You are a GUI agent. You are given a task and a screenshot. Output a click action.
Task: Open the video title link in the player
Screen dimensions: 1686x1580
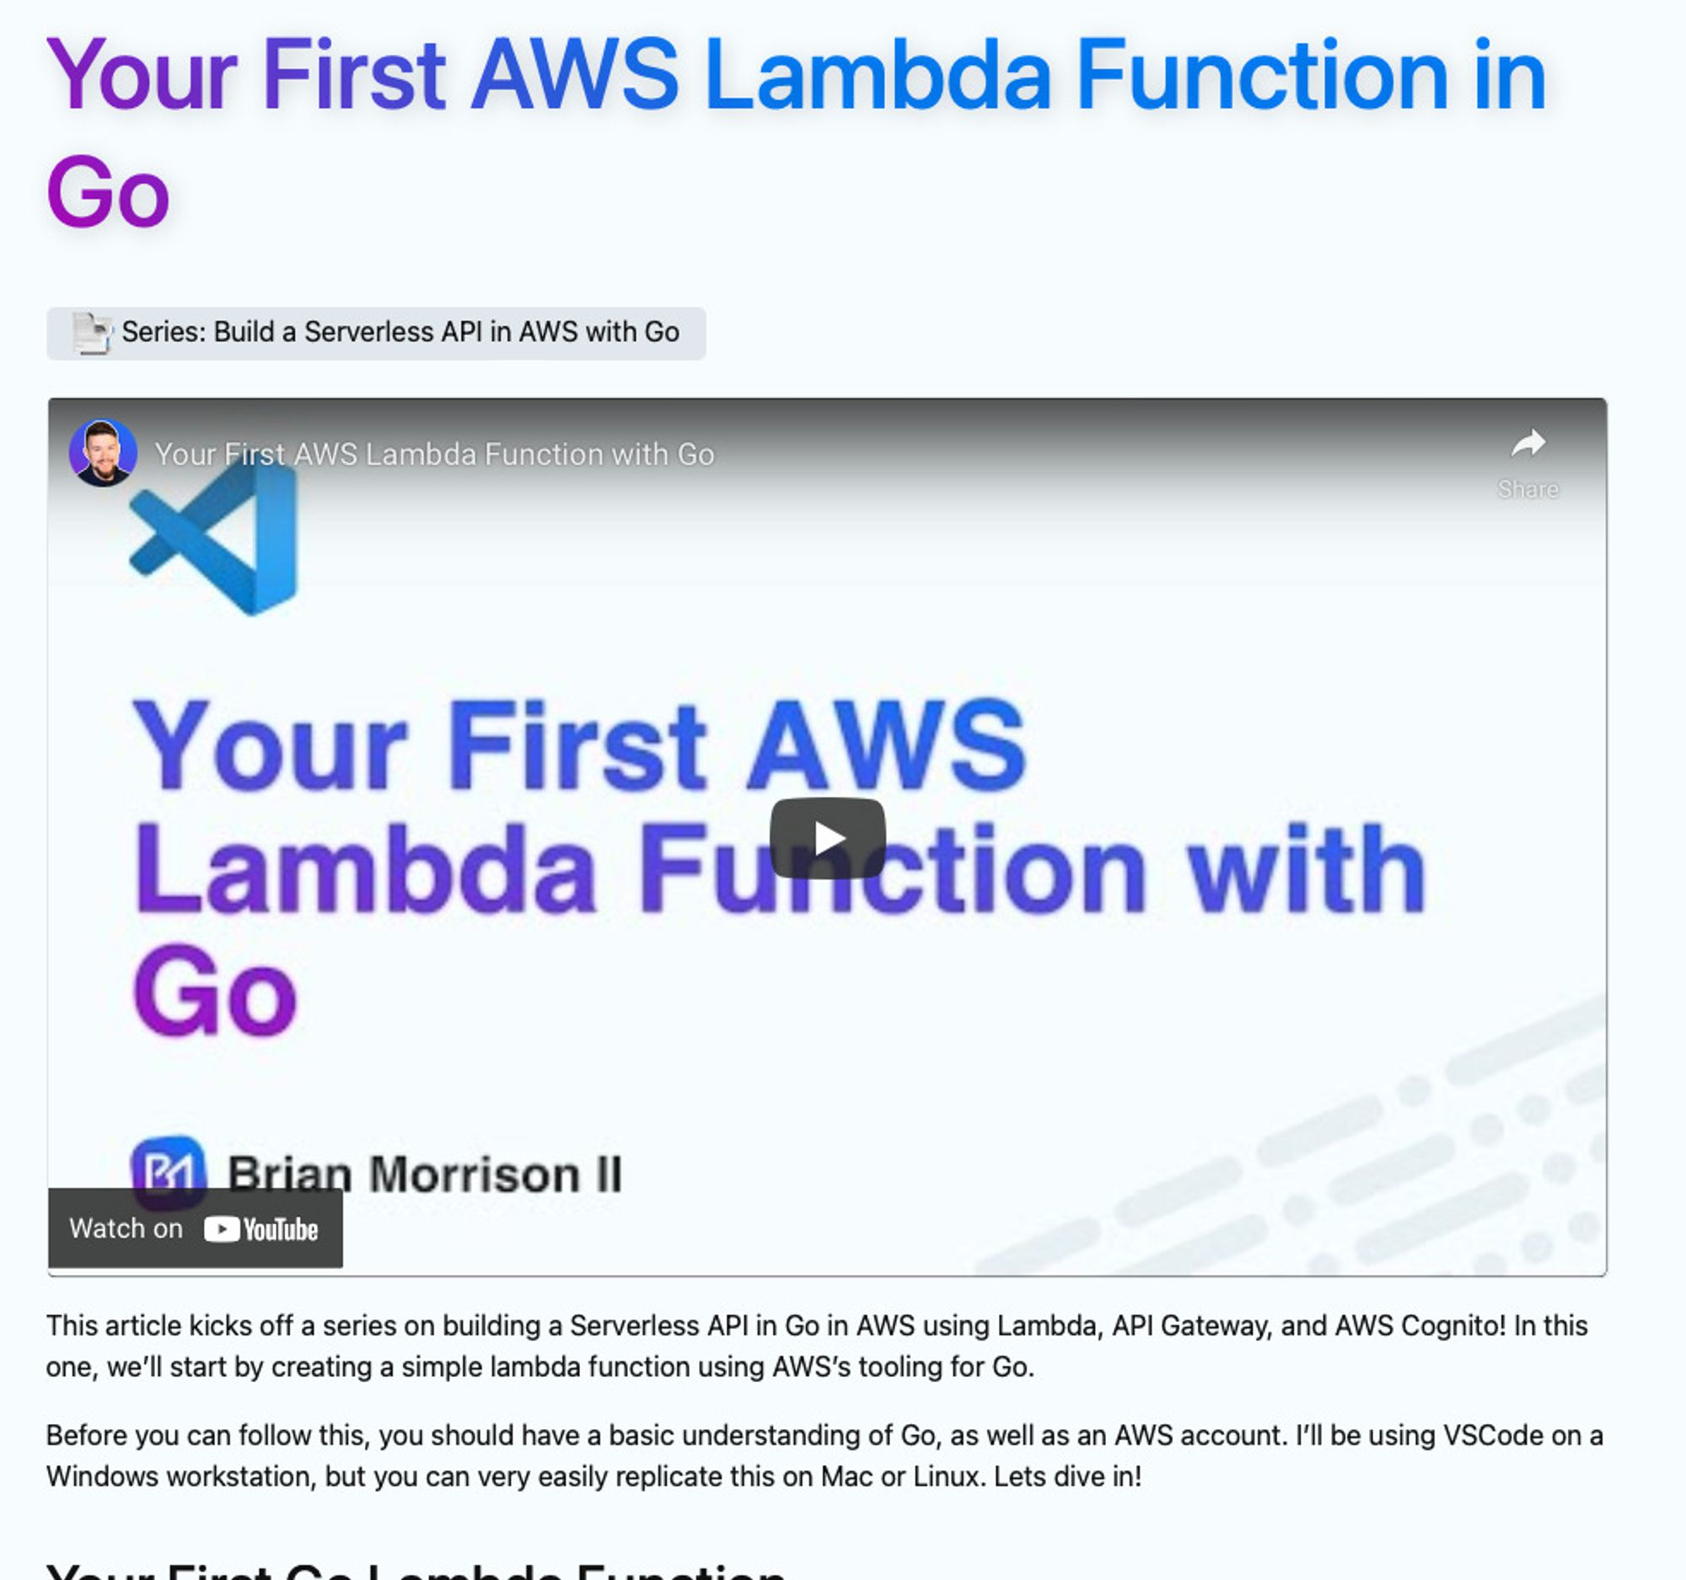(x=434, y=454)
